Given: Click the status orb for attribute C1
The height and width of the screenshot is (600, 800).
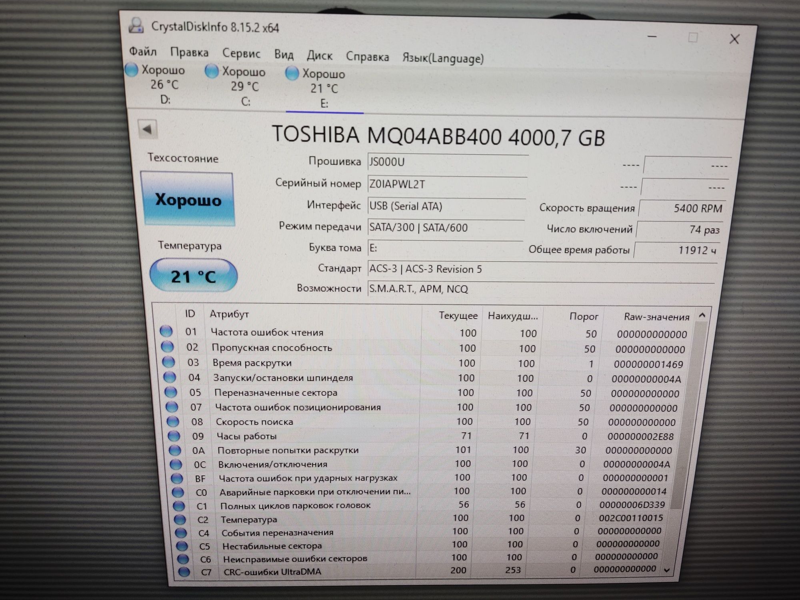Looking at the screenshot, I should click(x=179, y=506).
